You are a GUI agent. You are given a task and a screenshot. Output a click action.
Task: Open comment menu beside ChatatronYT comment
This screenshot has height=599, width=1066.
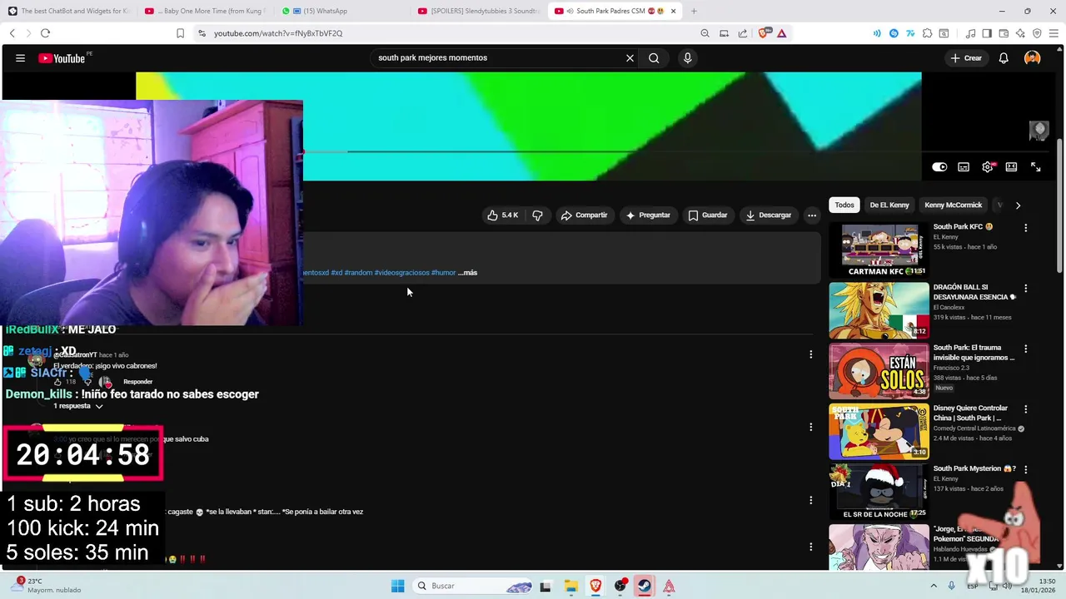pyautogui.click(x=810, y=354)
